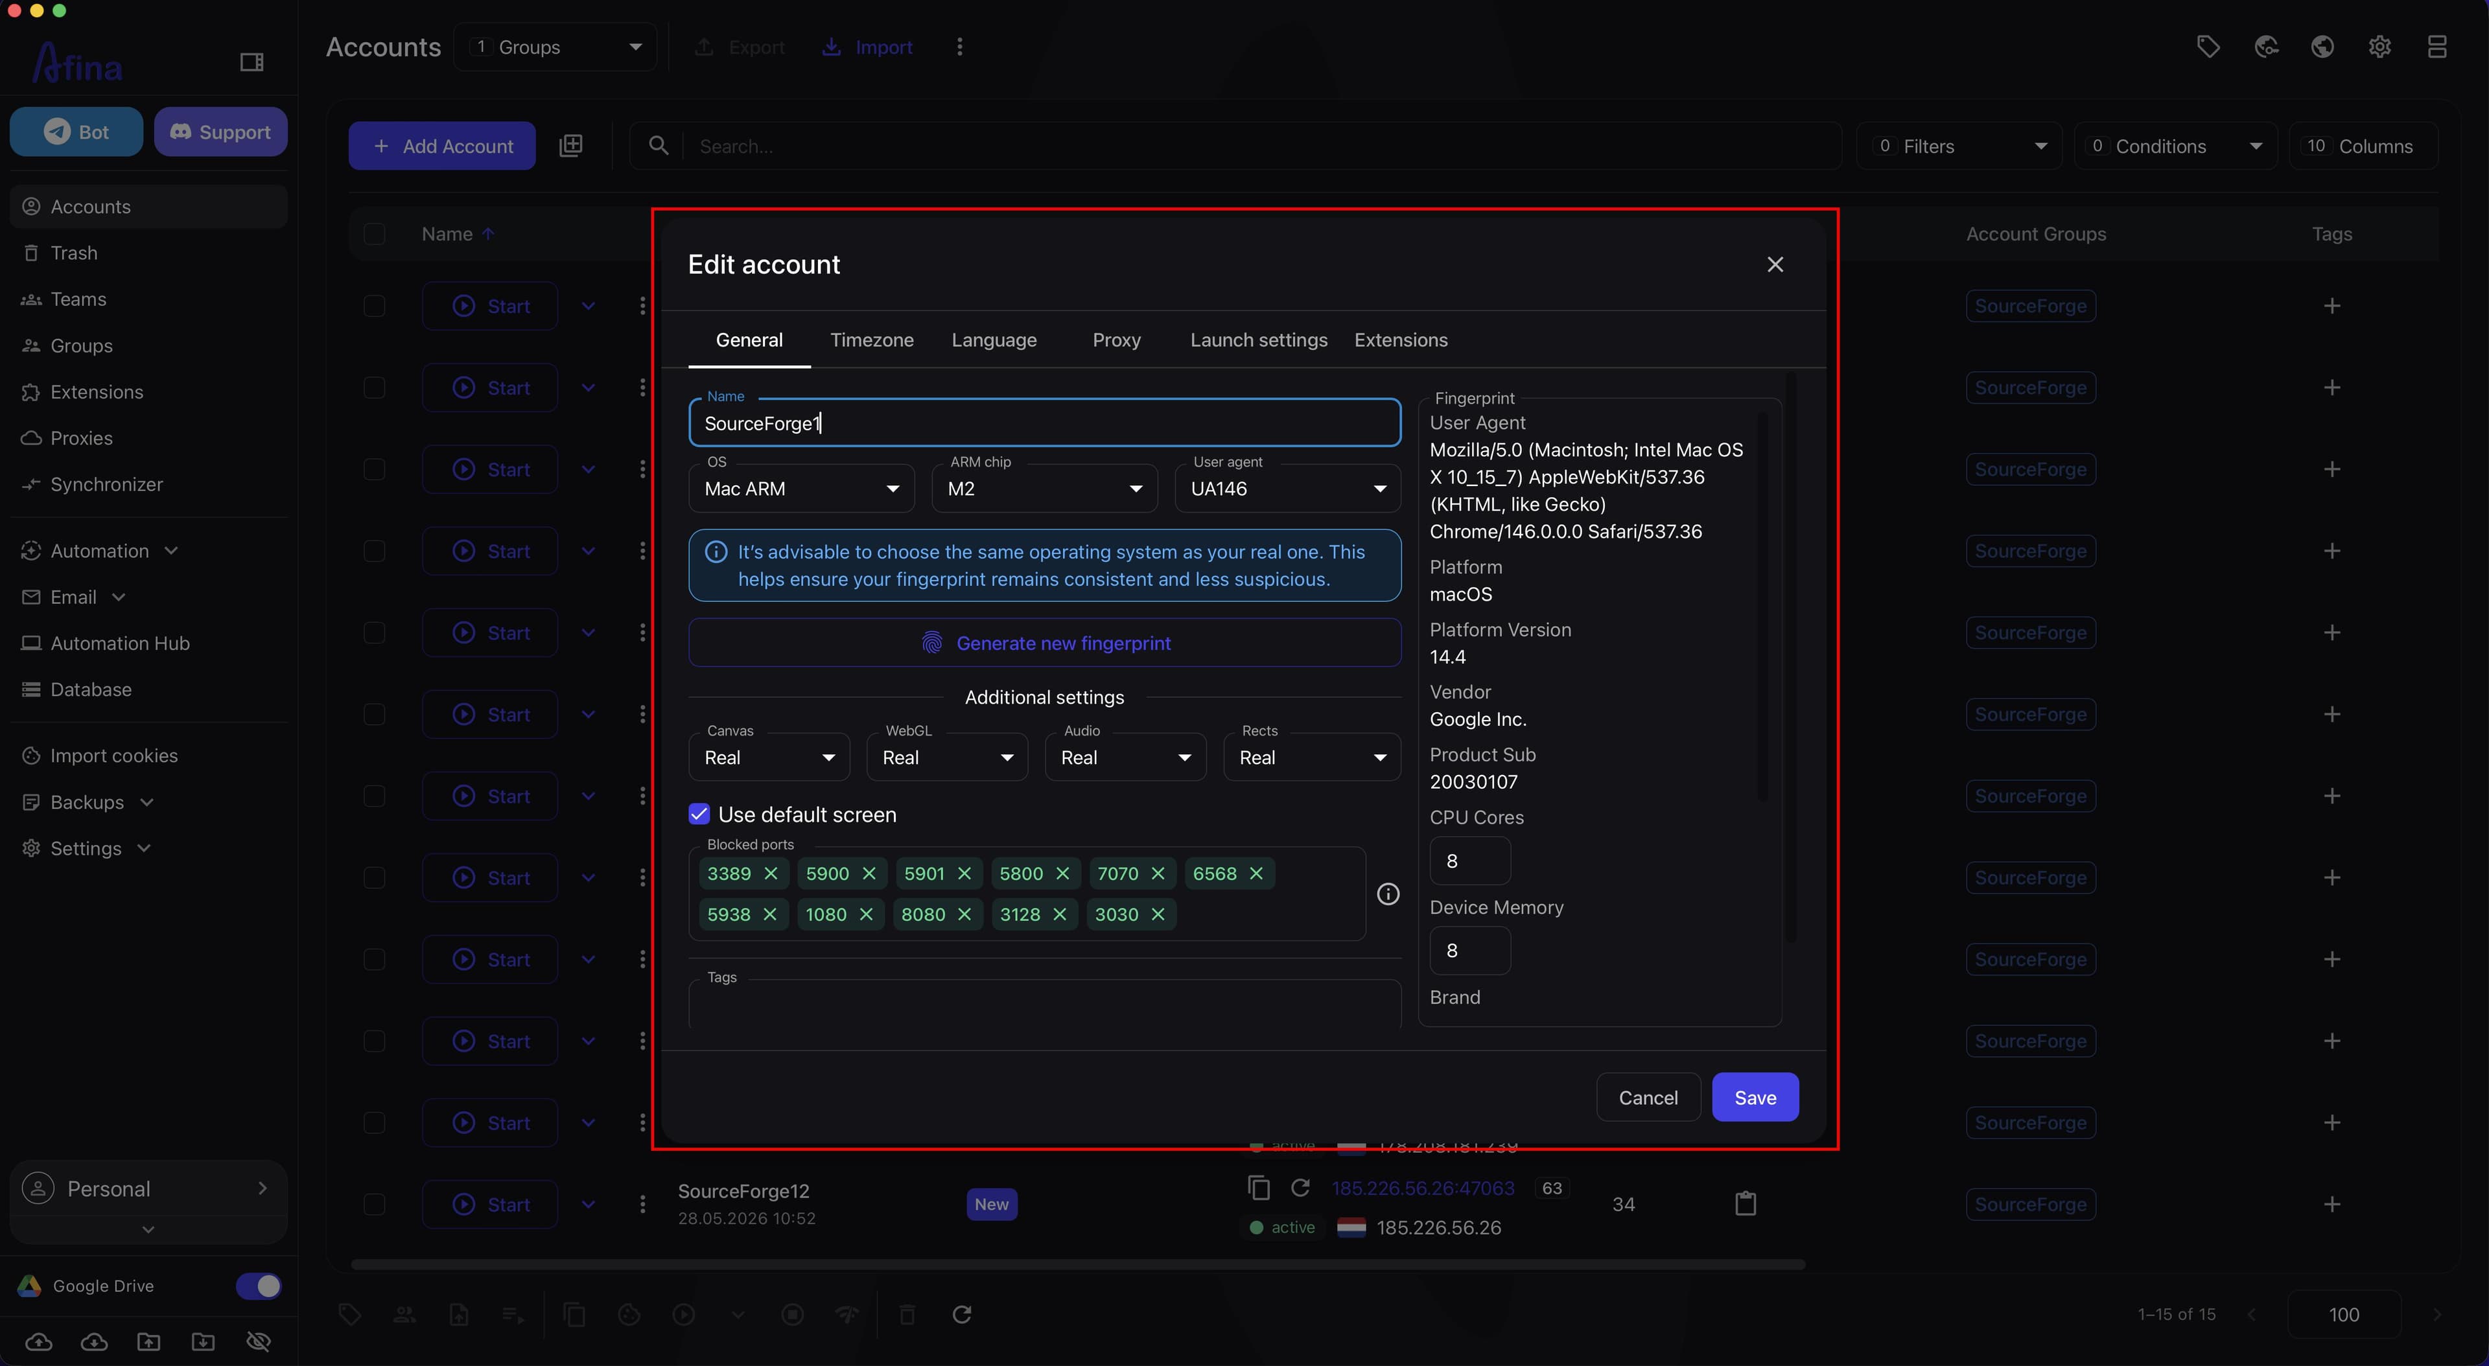Remove blocked port 6568
Image resolution: width=2489 pixels, height=1366 pixels.
pos(1256,874)
